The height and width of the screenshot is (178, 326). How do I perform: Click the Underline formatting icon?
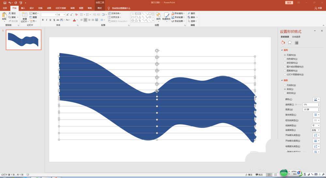coord(50,20)
